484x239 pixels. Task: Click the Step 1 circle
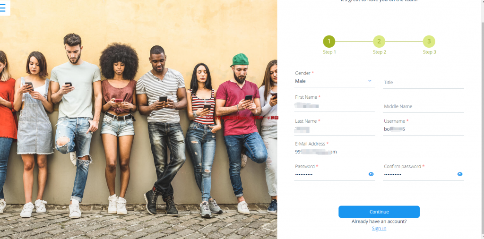(x=329, y=41)
